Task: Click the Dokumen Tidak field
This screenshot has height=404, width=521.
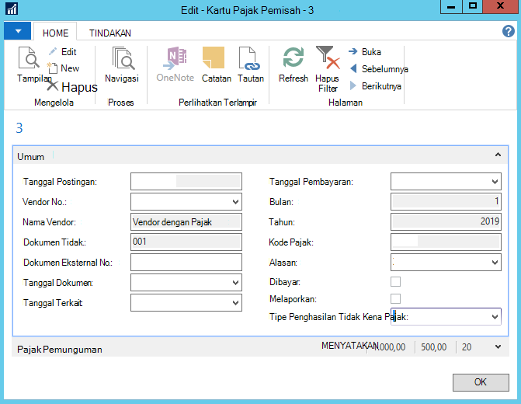Action: click(x=186, y=242)
